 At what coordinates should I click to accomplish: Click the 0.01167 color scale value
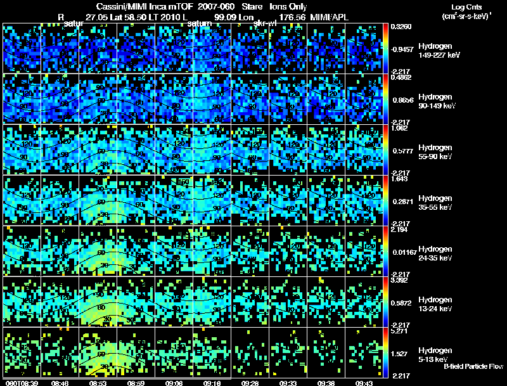coord(404,252)
